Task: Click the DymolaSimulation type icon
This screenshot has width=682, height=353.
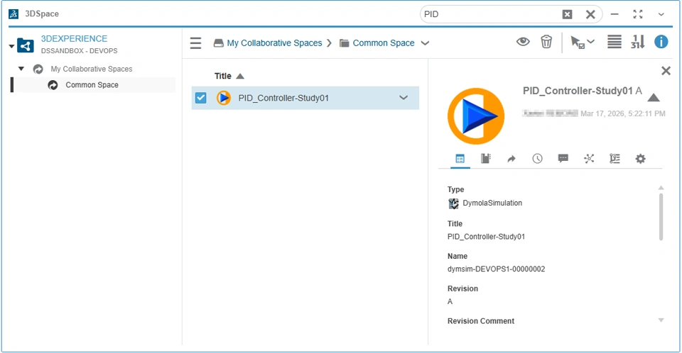Action: (x=453, y=203)
